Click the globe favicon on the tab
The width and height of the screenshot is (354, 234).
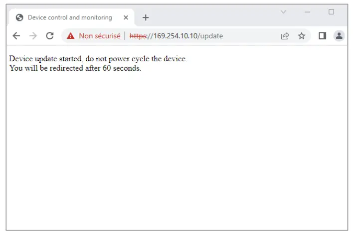pos(20,17)
